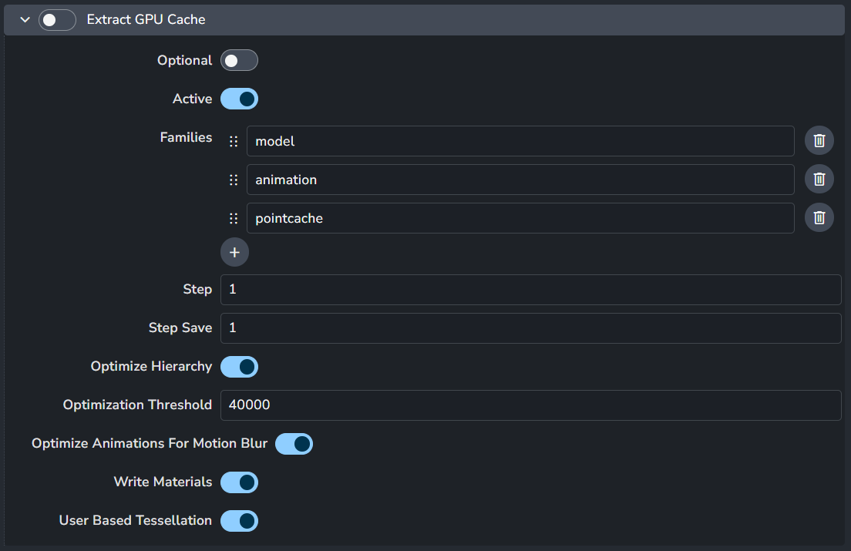Enable the Extract GPU Cache header toggle
The width and height of the screenshot is (851, 551).
click(x=57, y=20)
